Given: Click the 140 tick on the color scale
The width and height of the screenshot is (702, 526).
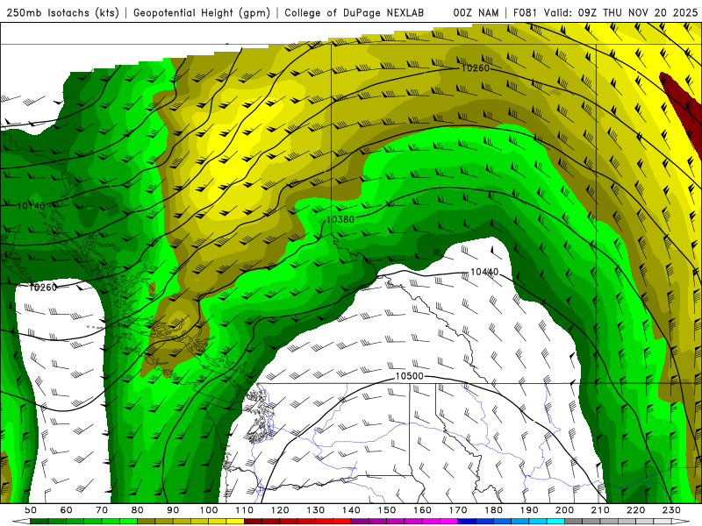Looking at the screenshot, I should pos(351,510).
